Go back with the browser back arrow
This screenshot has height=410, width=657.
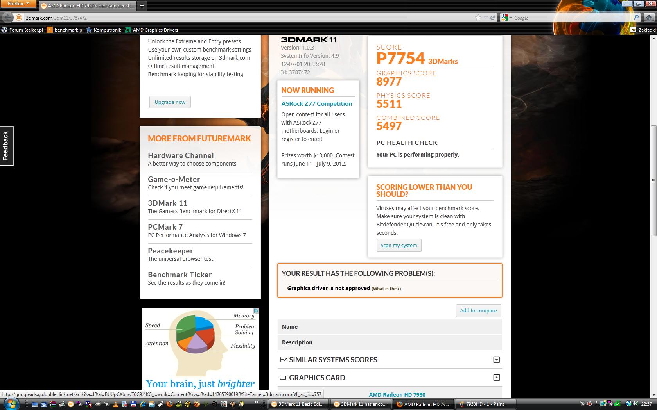[7, 18]
